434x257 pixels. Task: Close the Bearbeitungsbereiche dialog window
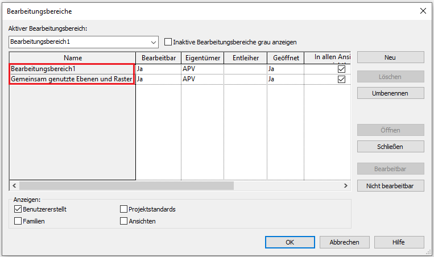click(x=423, y=11)
